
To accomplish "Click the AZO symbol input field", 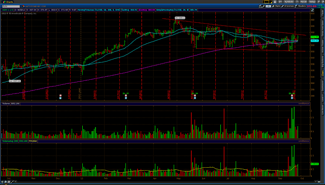I will click(11, 6).
